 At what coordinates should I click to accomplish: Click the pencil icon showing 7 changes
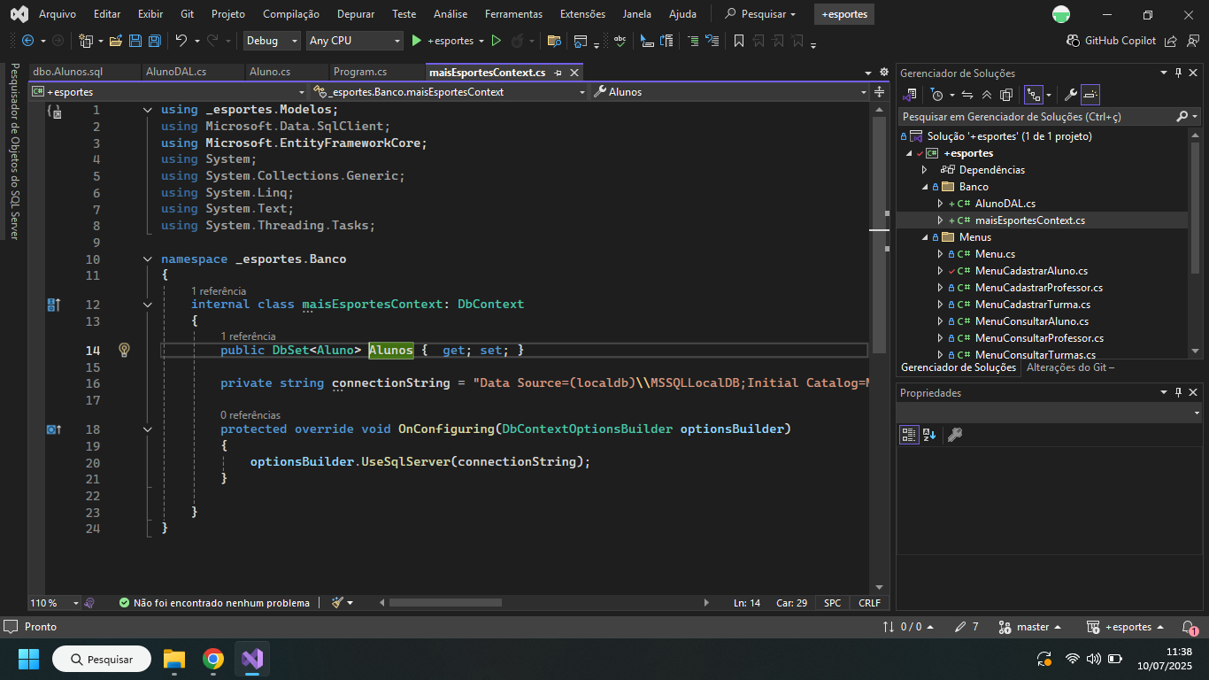(966, 627)
